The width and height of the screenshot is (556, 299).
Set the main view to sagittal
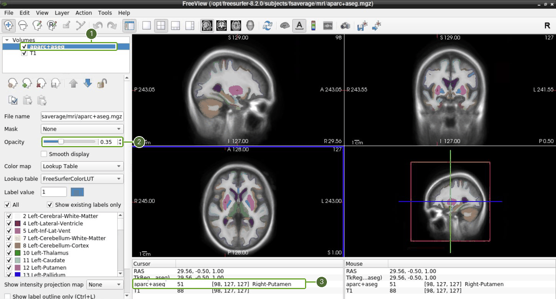(207, 26)
